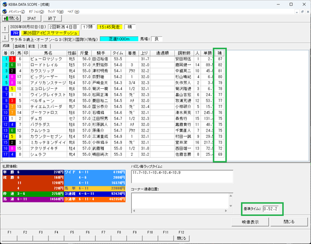Click the 3連複 4-6-11 92420円 payout row
This screenshot has height=244, width=311.
point(95,194)
